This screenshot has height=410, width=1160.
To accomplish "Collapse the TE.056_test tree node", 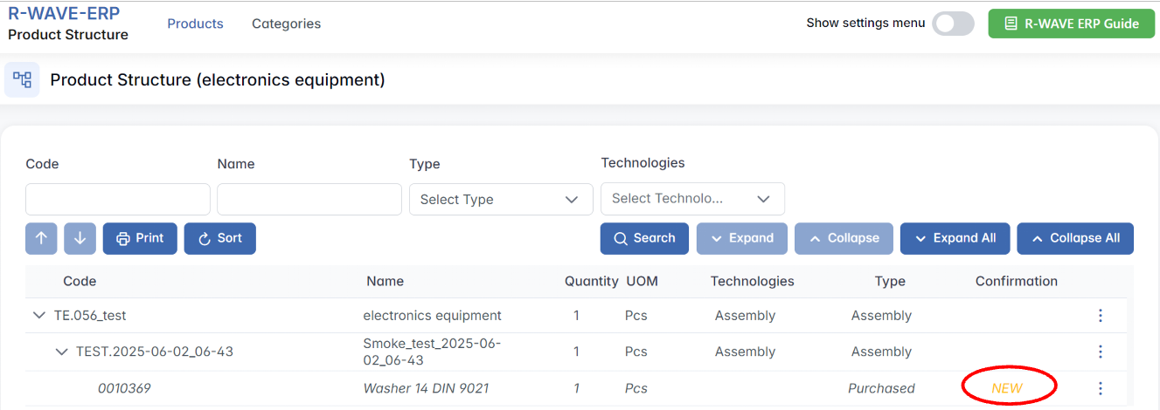I will pyautogui.click(x=39, y=316).
